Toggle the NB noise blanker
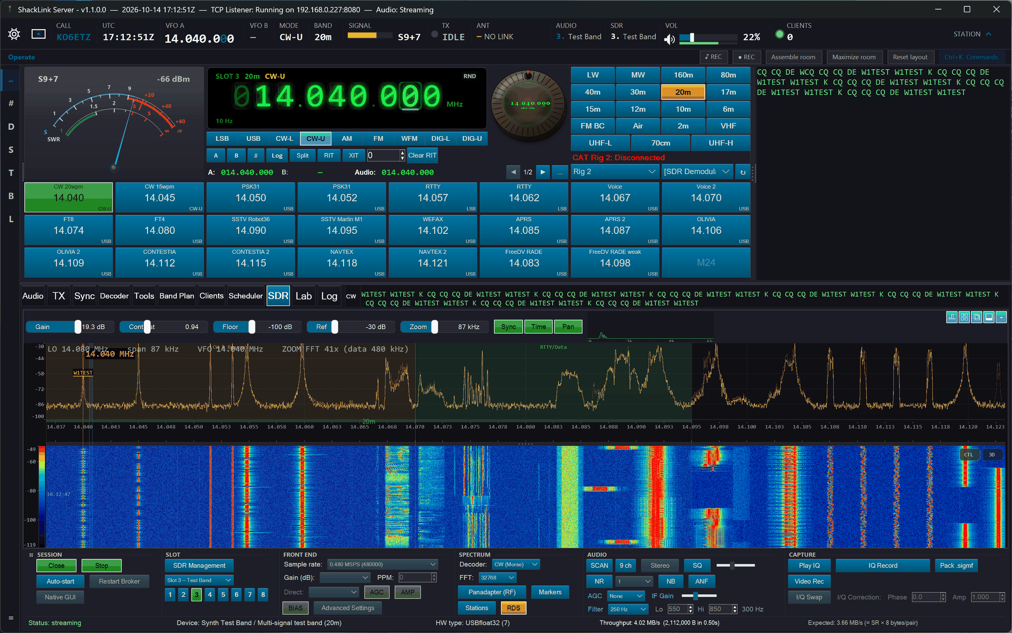This screenshot has width=1012, height=633. click(x=671, y=581)
